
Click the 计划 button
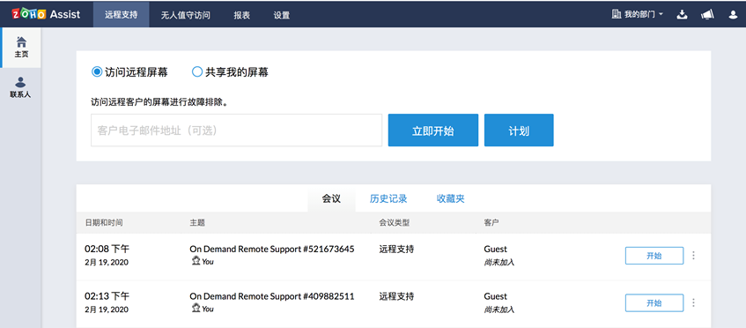[519, 130]
